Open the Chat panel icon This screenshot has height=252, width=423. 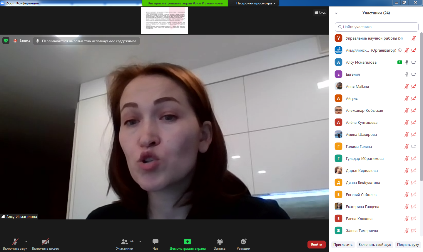click(155, 242)
